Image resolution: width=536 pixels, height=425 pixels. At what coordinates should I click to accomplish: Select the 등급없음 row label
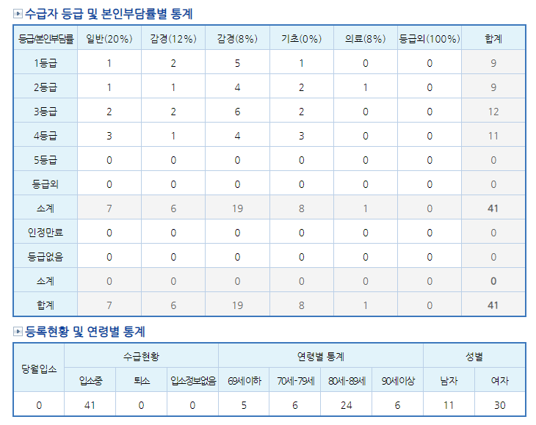coord(46,257)
